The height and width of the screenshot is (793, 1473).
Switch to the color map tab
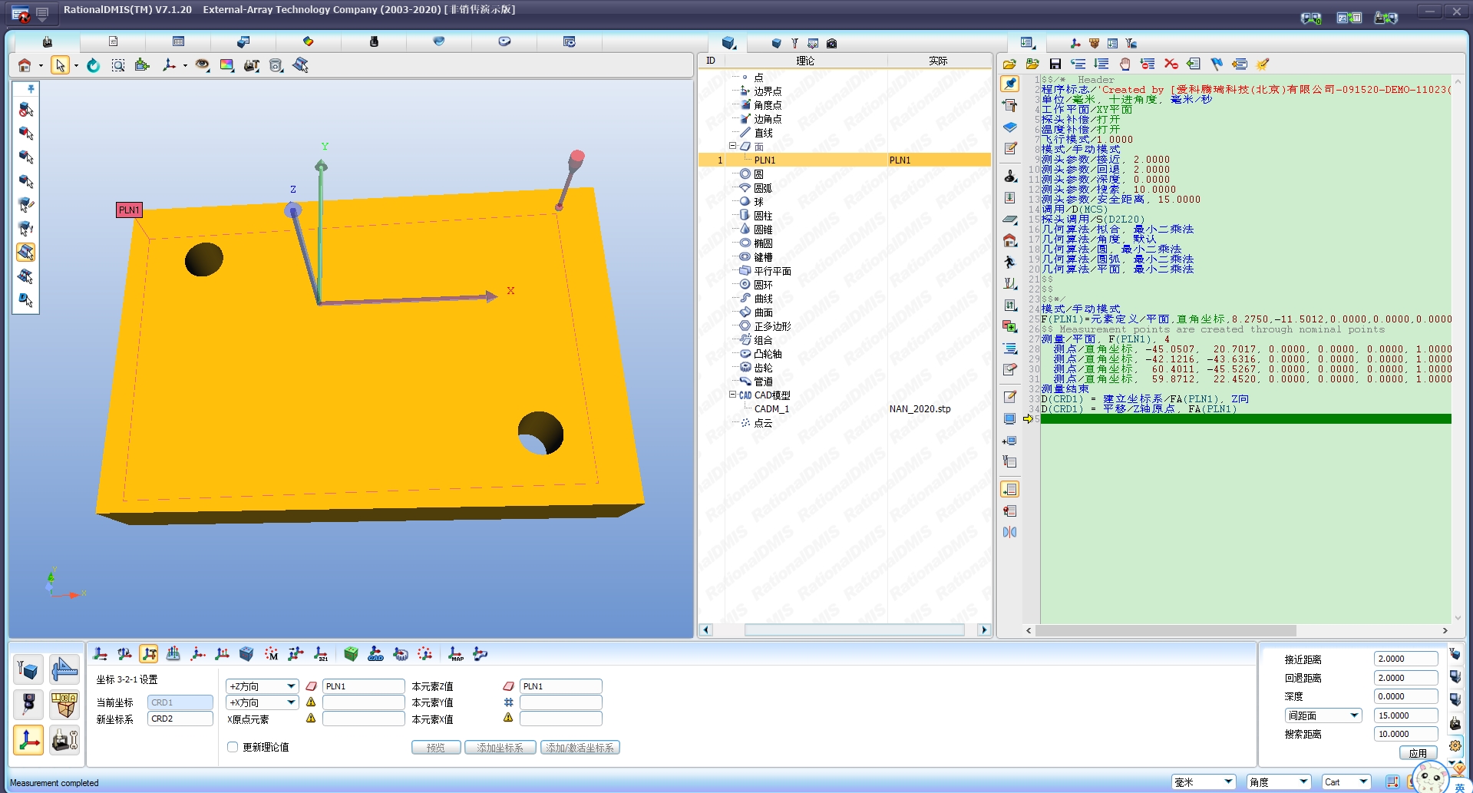coord(308,41)
